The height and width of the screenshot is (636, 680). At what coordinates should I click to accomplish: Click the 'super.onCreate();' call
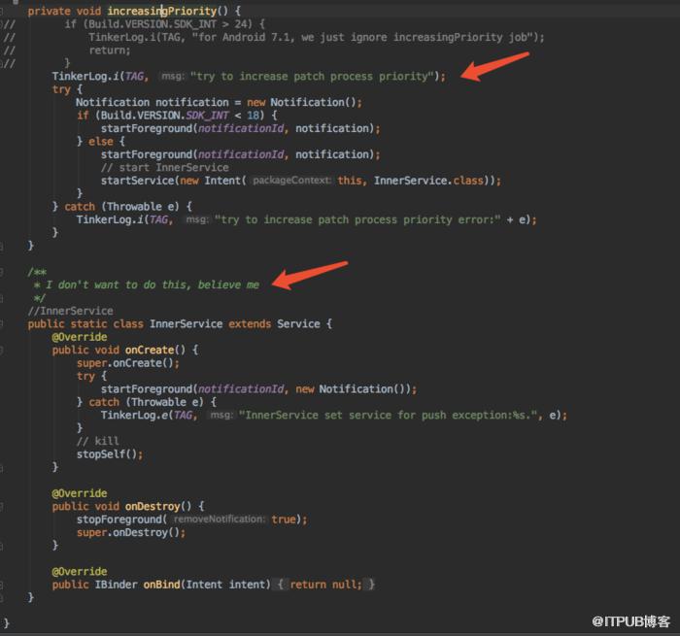pyautogui.click(x=128, y=363)
